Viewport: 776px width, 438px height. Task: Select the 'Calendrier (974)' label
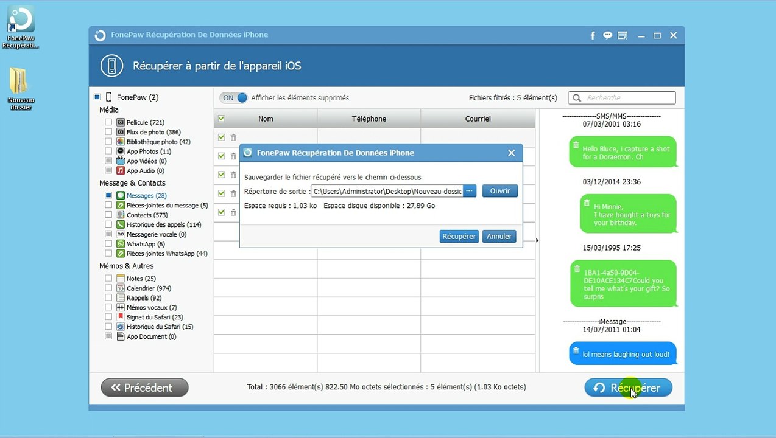pyautogui.click(x=149, y=288)
